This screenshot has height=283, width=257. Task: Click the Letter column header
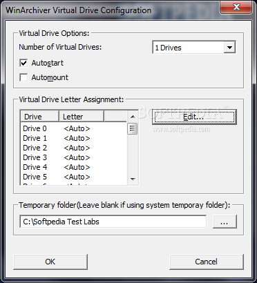click(x=82, y=117)
